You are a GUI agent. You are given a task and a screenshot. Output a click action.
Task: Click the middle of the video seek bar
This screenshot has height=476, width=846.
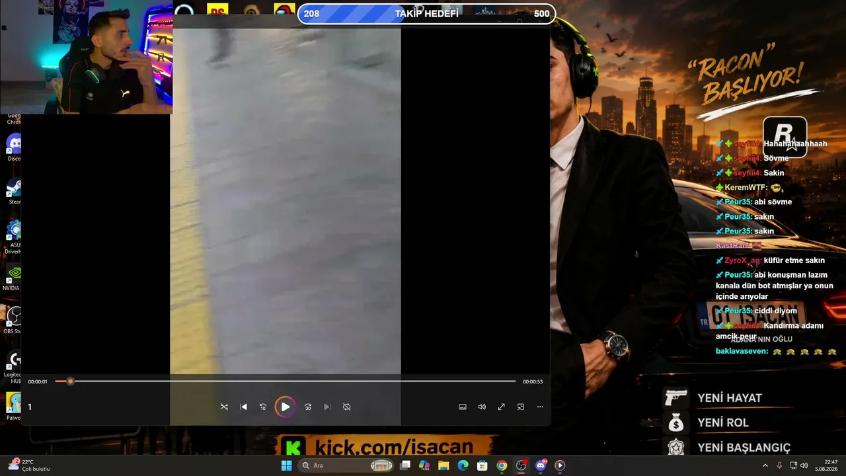click(286, 381)
